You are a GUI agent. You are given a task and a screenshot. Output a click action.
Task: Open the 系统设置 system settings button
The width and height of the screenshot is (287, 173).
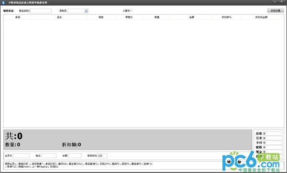click(x=276, y=11)
